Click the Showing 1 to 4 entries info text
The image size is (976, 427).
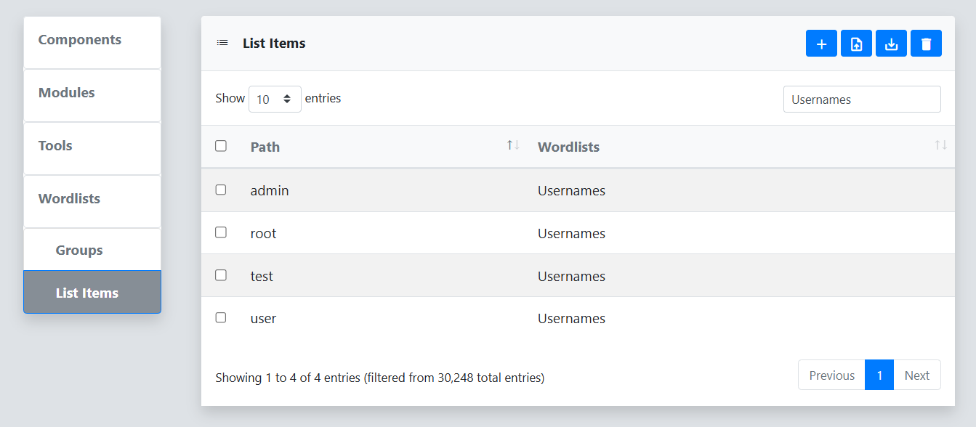pos(380,378)
